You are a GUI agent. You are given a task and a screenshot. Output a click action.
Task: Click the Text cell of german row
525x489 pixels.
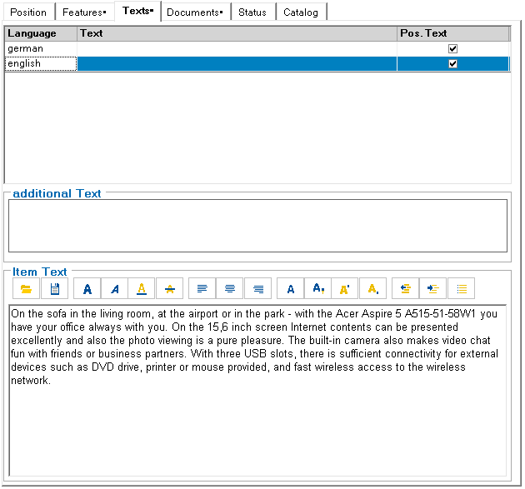pos(237,49)
